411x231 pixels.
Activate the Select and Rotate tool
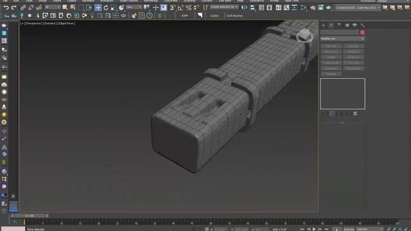tap(106, 8)
